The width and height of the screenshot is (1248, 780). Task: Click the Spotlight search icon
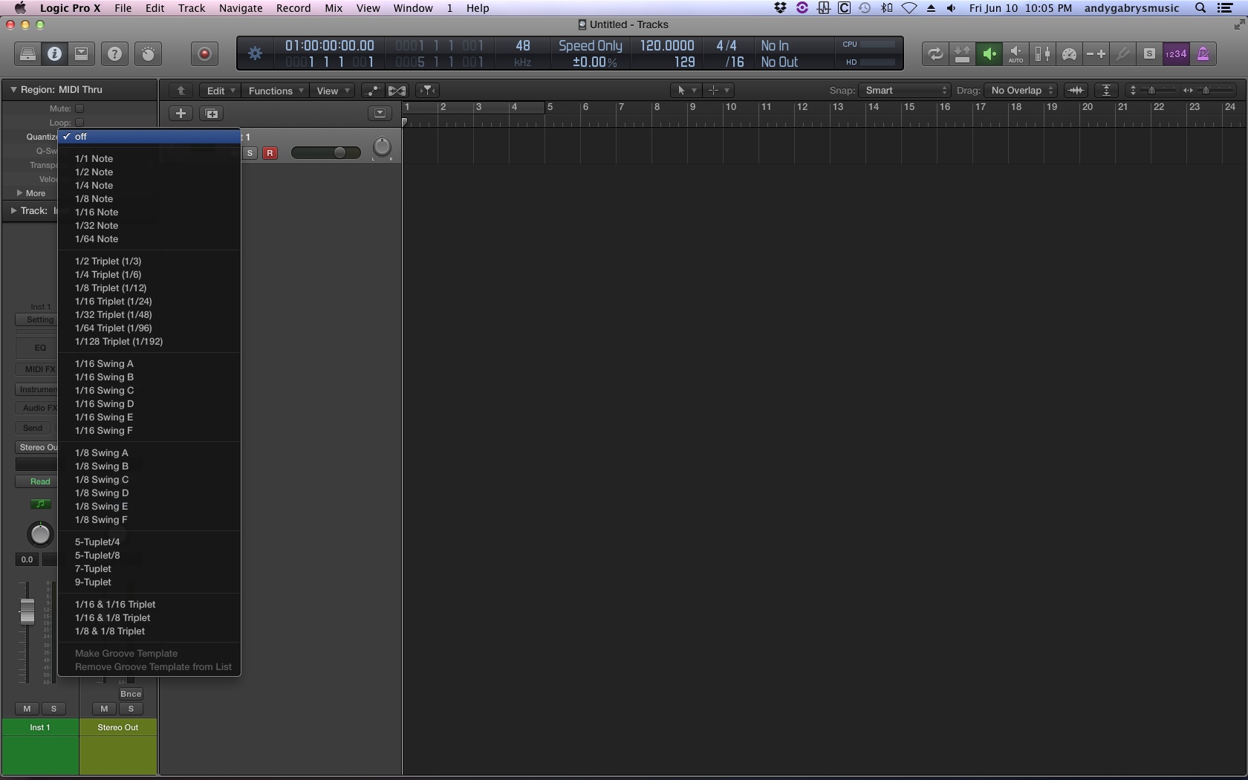tap(1200, 8)
